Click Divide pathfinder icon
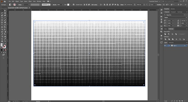This screenshot has width=188, height=102. (166, 39)
